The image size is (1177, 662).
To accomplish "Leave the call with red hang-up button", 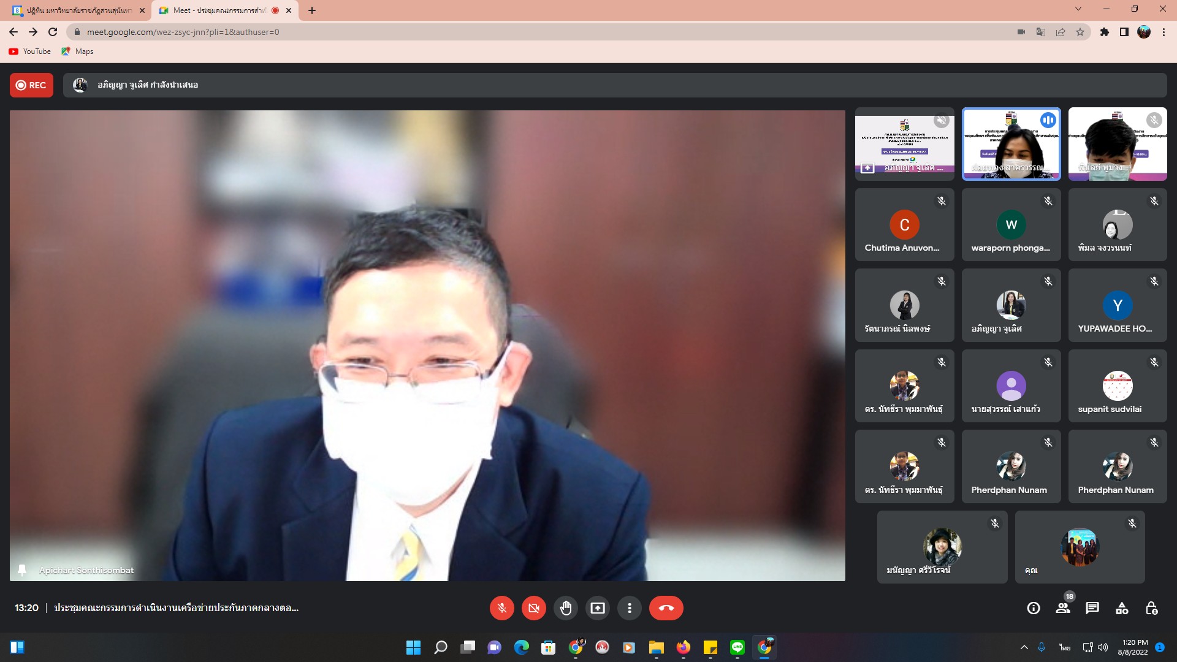I will tap(666, 608).
